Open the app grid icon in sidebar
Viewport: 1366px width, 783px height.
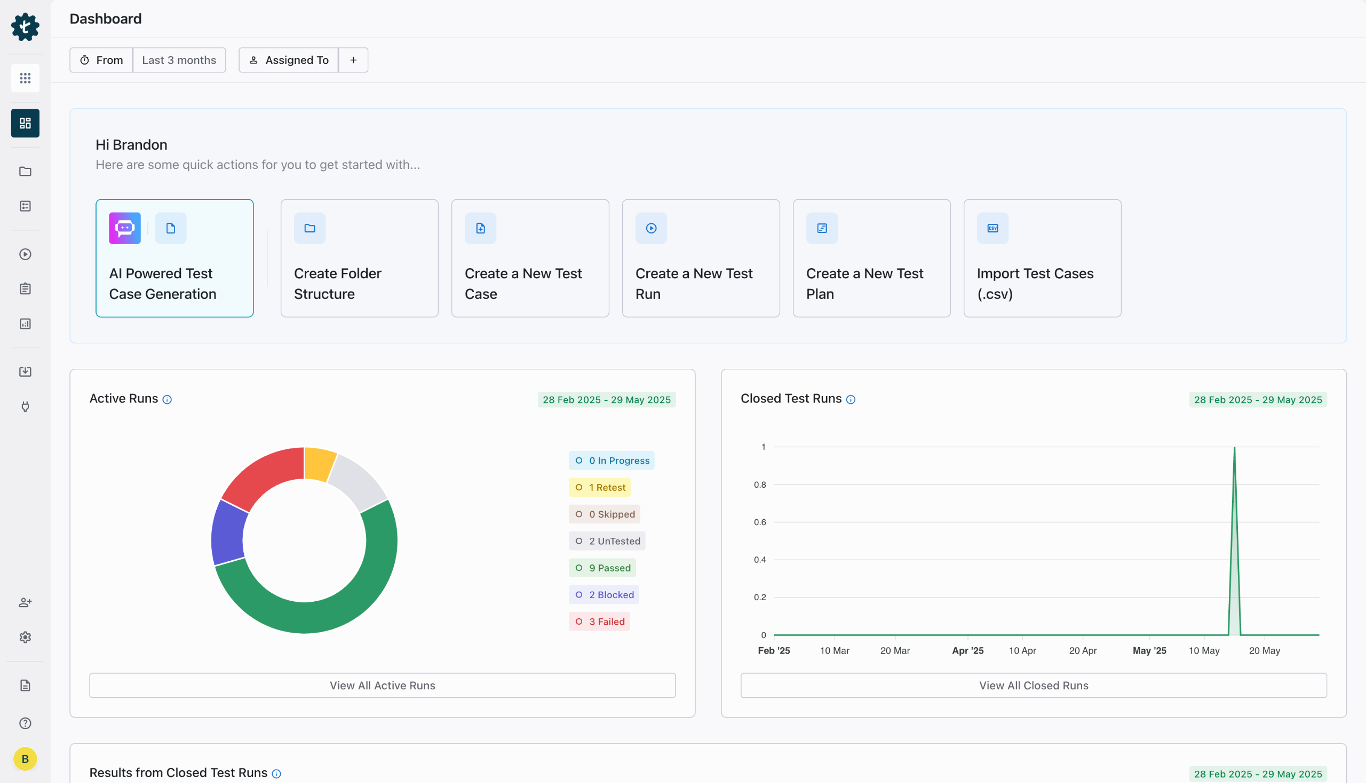(25, 78)
